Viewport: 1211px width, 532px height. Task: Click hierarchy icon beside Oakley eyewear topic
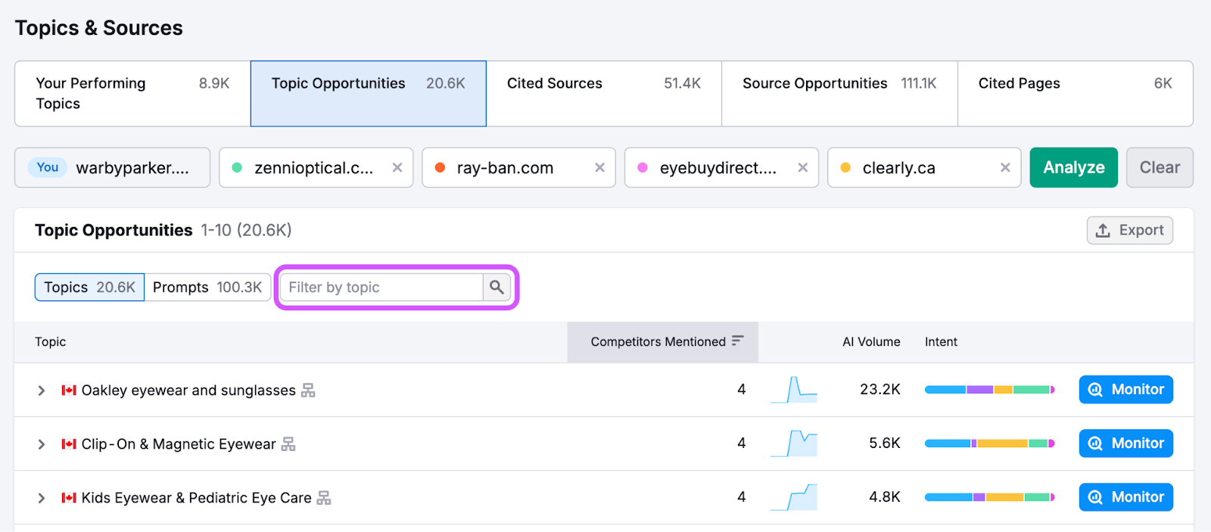[x=308, y=390]
